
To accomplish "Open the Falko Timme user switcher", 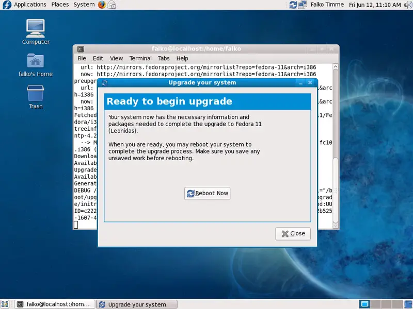I will 327,5.
